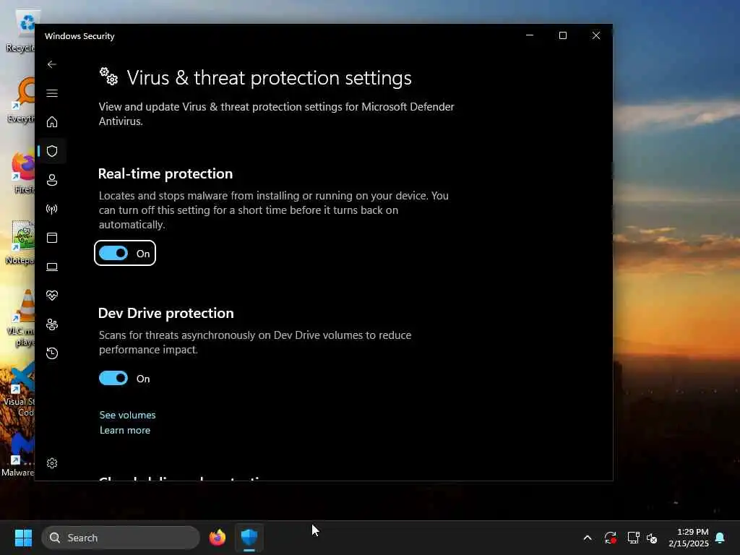Select Firefox desktop shortcut
Image resolution: width=740 pixels, height=555 pixels.
[22, 173]
